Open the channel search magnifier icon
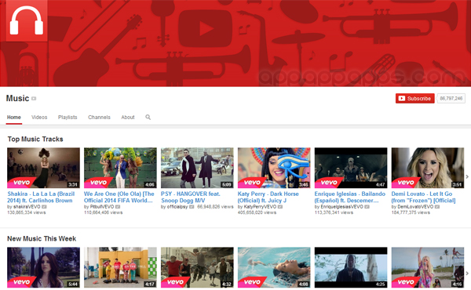This screenshot has height=290, width=471. point(148,117)
